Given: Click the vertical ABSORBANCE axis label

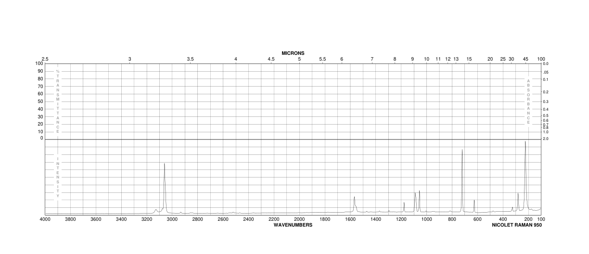Looking at the screenshot, I should point(528,102).
